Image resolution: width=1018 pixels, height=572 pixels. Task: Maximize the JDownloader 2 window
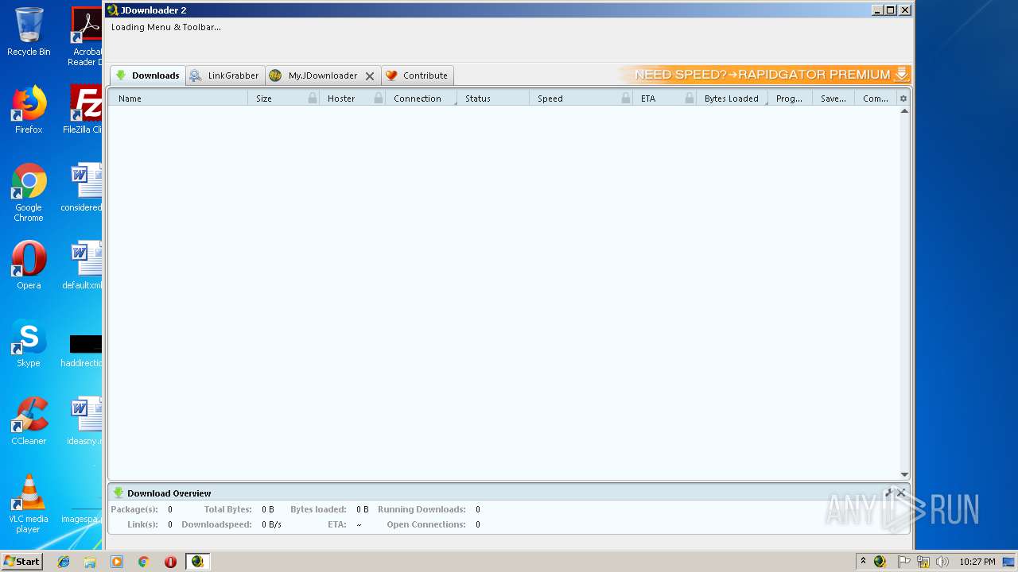pos(890,10)
